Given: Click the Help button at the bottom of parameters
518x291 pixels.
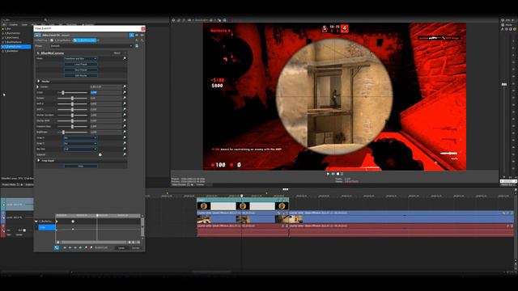Looking at the screenshot, I should [x=81, y=166].
